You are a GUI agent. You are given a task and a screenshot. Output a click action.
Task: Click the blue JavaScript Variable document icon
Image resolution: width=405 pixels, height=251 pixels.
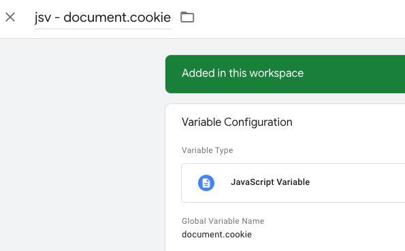coord(206,183)
